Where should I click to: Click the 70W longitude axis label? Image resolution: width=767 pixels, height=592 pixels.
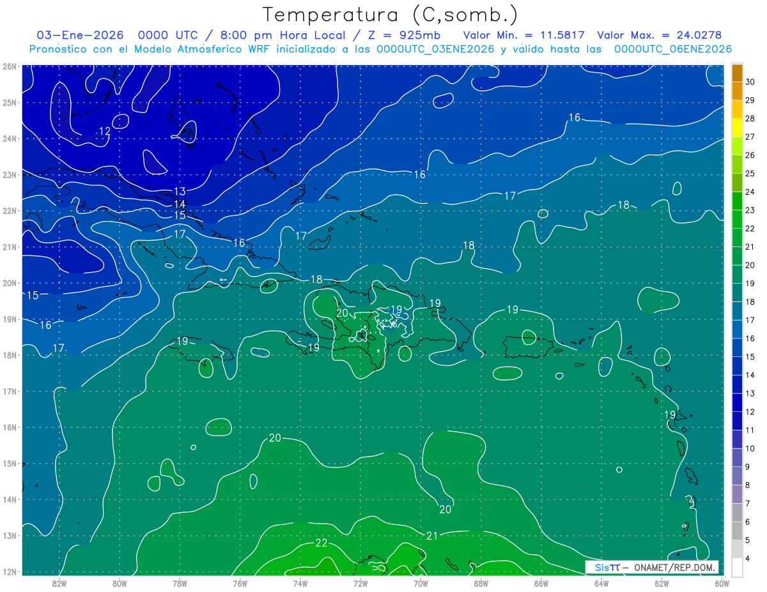tap(421, 582)
